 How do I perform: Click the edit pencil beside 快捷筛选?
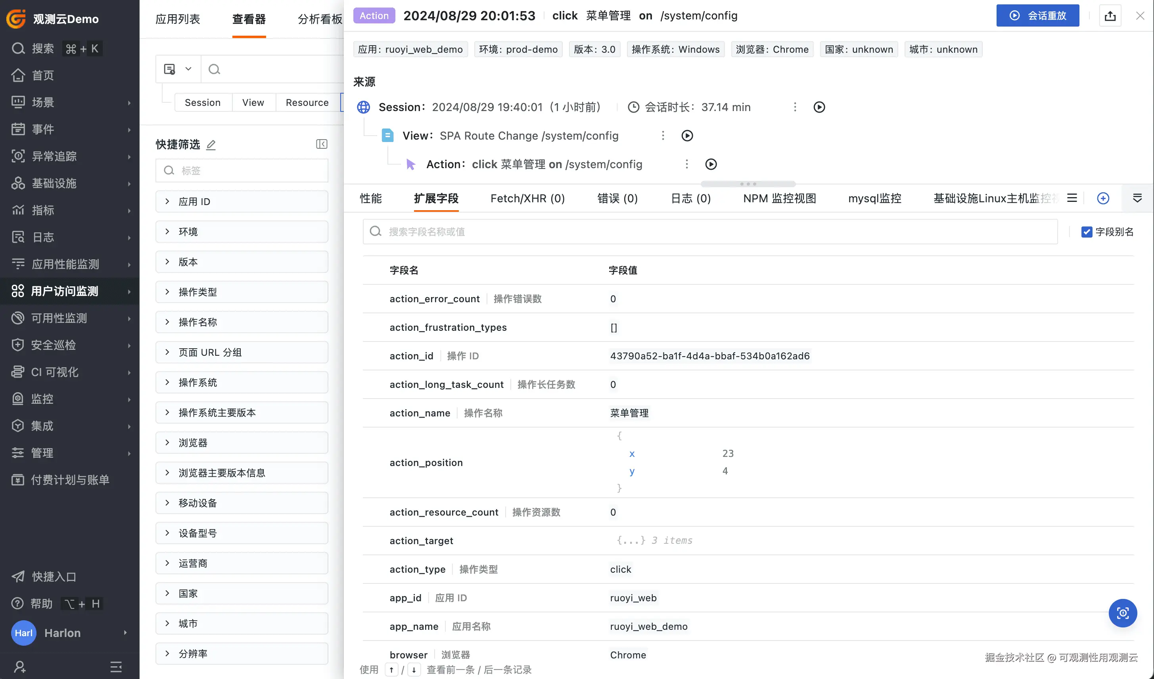(211, 145)
